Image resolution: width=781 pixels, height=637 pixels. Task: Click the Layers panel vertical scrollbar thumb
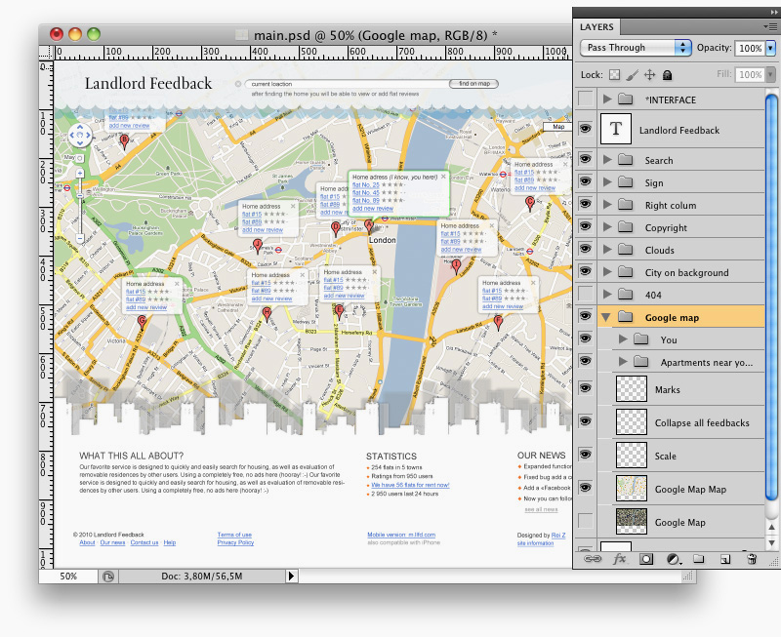click(x=771, y=297)
